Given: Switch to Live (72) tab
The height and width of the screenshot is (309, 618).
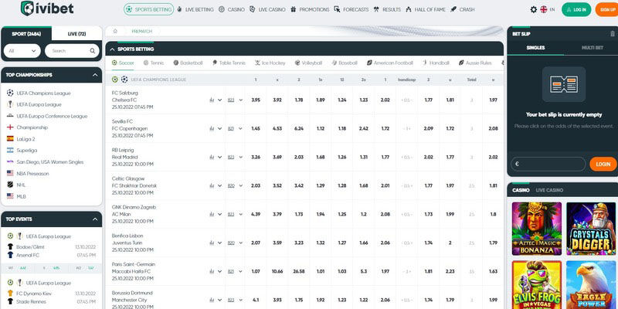Looking at the screenshot, I should [x=76, y=34].
